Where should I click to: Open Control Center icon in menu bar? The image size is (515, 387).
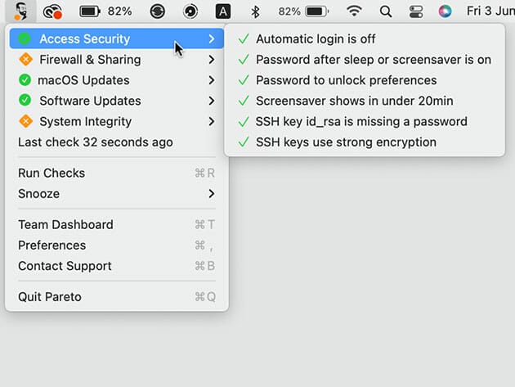point(415,11)
